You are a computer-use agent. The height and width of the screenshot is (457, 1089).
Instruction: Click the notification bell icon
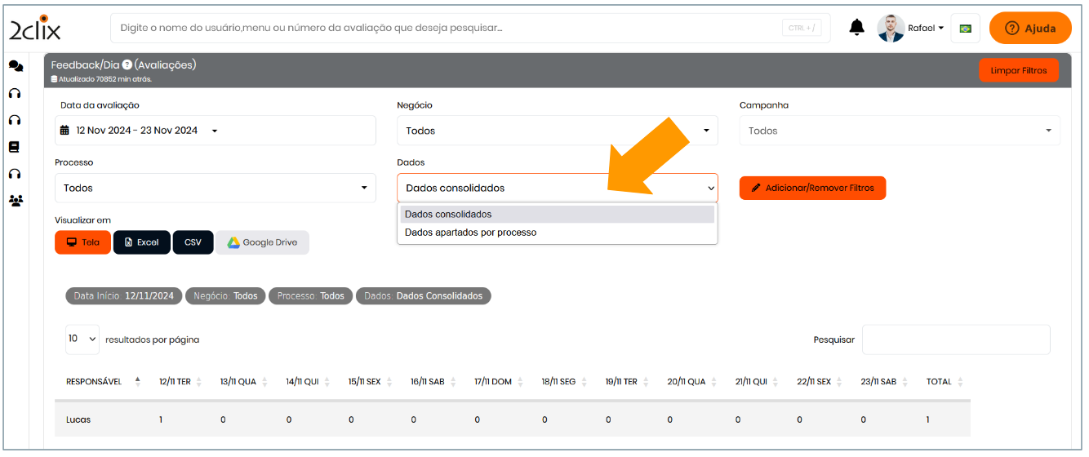[856, 28]
